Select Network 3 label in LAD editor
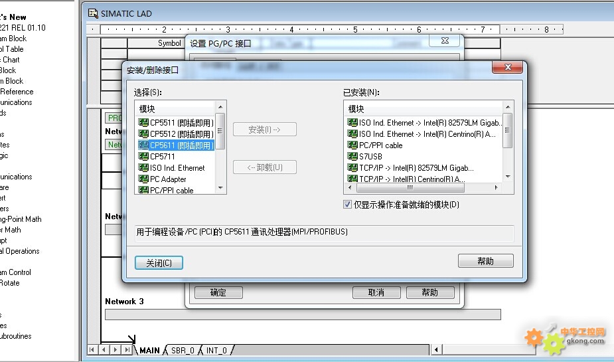 [x=124, y=302]
